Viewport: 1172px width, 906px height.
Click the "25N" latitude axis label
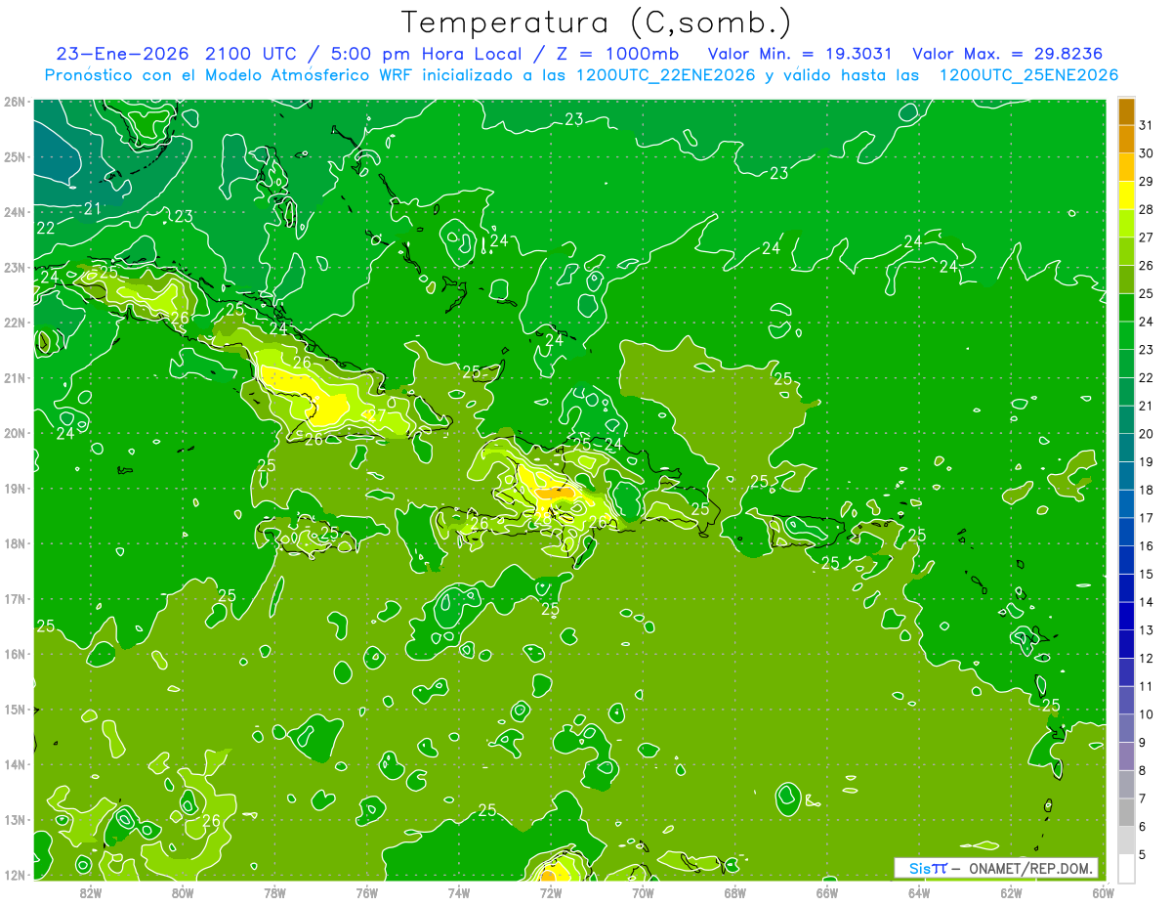14,156
